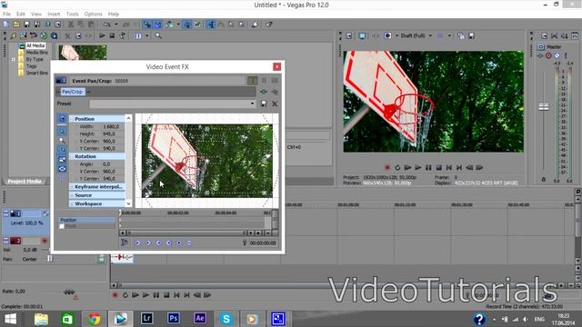Open the Edit menu
This screenshot has width=582, height=327.
point(20,15)
